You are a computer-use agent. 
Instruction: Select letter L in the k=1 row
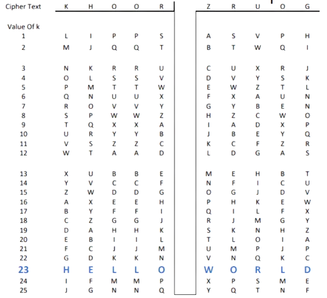66,36
